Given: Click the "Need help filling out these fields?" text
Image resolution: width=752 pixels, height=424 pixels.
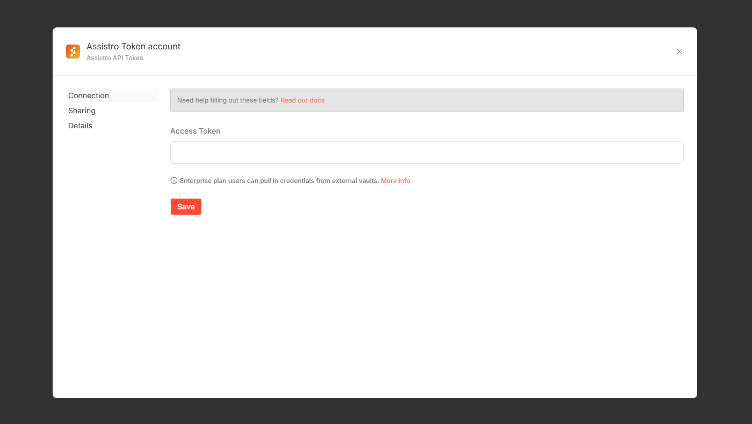Looking at the screenshot, I should 228,100.
